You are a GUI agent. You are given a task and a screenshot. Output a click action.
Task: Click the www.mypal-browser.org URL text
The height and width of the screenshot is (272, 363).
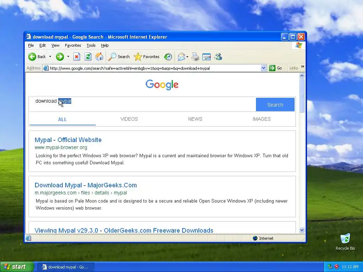pyautogui.click(x=61, y=147)
